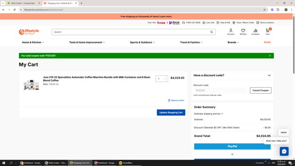Click the Jura coffee machine thumbnail
This screenshot has height=166, width=295.
click(31, 85)
